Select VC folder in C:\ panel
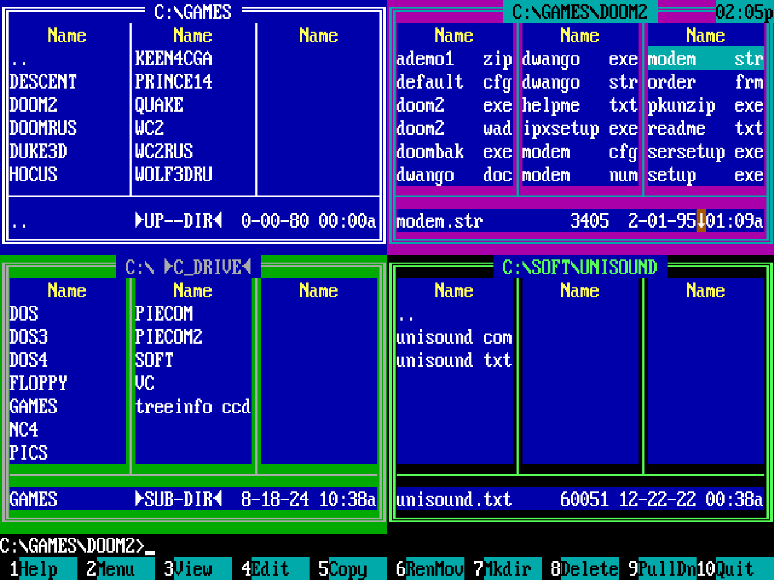 click(x=193, y=383)
